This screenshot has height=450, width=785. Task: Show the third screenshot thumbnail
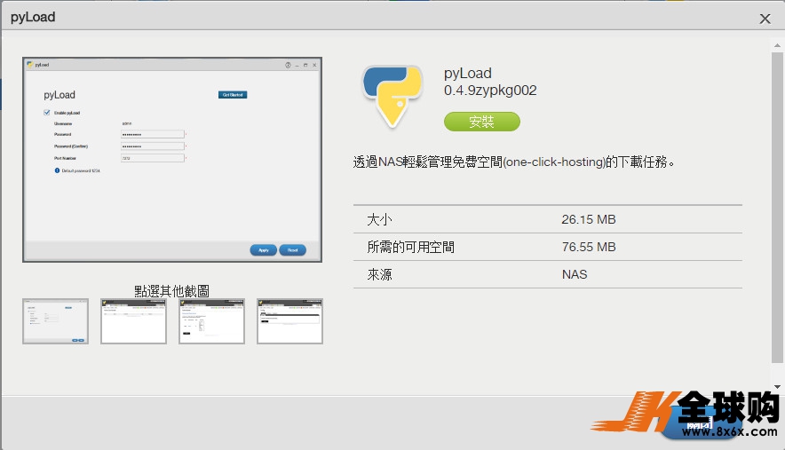211,321
